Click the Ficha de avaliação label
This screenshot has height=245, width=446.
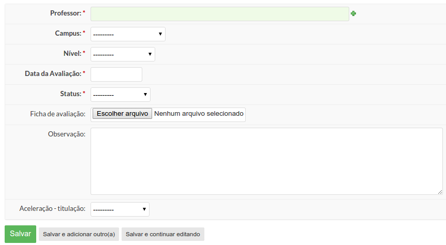(x=58, y=114)
